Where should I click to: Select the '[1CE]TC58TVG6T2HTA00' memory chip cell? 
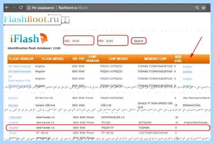tap(153, 133)
